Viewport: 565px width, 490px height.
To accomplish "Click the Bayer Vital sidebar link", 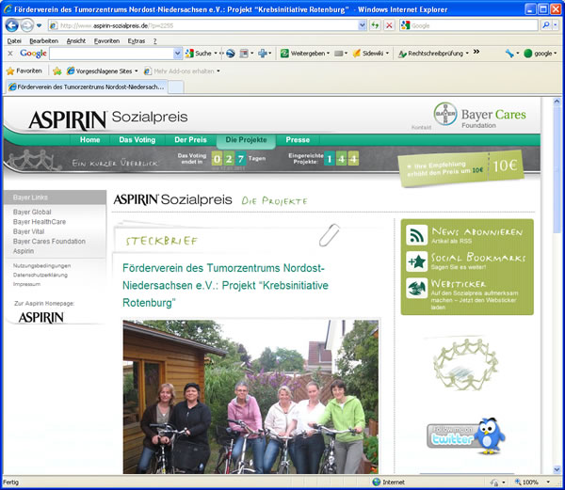I will [29, 231].
